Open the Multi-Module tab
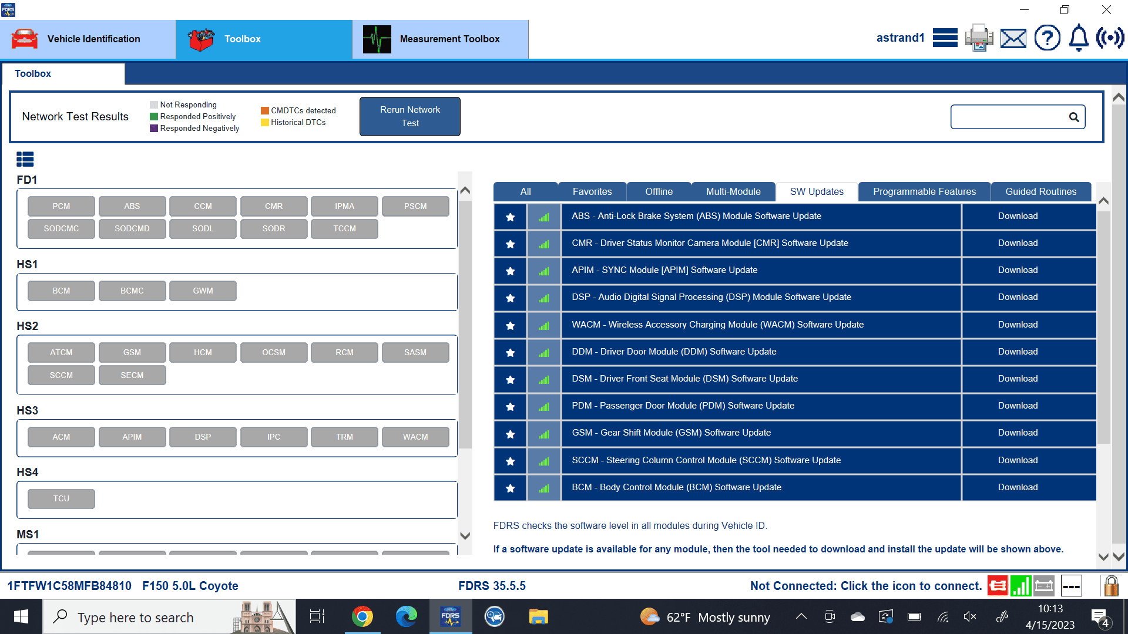The width and height of the screenshot is (1128, 634). [733, 192]
